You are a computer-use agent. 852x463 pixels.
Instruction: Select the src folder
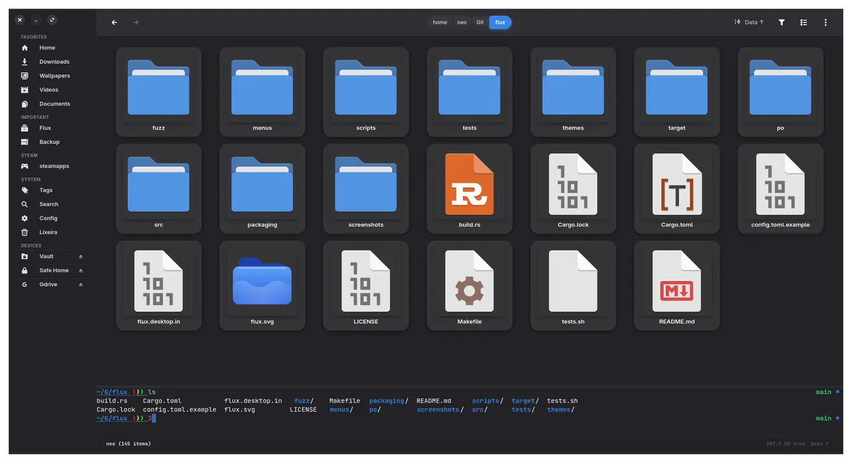tap(158, 189)
